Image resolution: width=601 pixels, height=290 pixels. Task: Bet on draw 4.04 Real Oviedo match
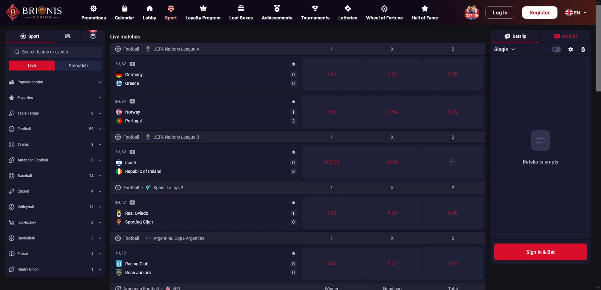coord(392,213)
